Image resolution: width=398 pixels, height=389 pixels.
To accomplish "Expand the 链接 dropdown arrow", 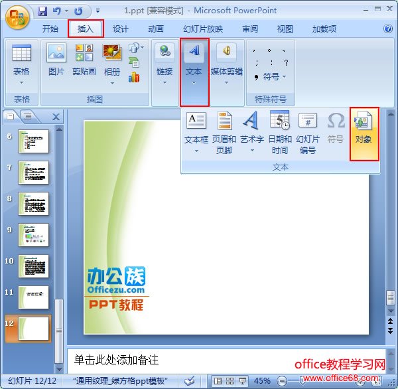I will [165, 82].
